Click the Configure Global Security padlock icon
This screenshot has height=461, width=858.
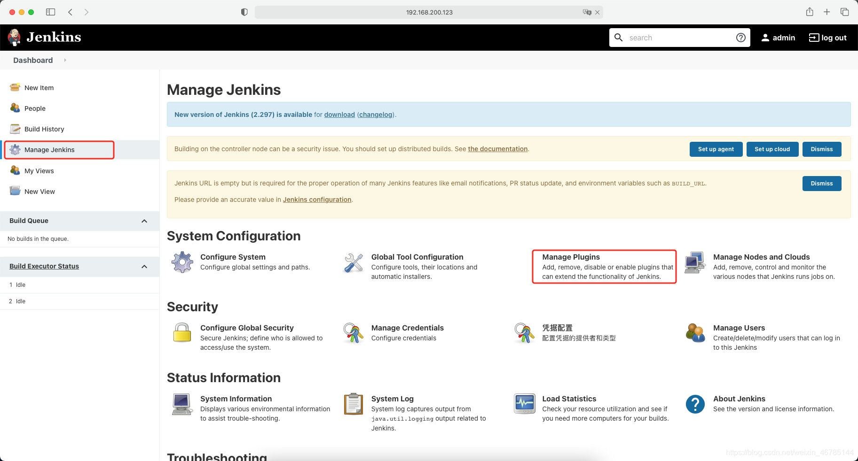click(x=182, y=332)
